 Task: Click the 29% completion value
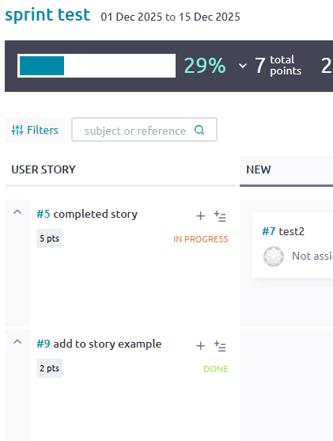click(x=205, y=66)
